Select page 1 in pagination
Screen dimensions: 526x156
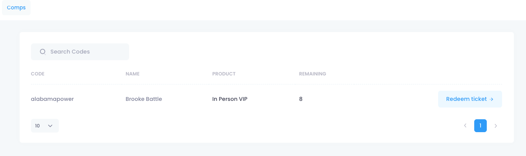pyautogui.click(x=480, y=126)
